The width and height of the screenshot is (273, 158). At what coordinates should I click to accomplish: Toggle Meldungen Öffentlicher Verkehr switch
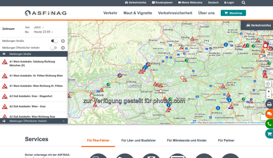pos(54,48)
